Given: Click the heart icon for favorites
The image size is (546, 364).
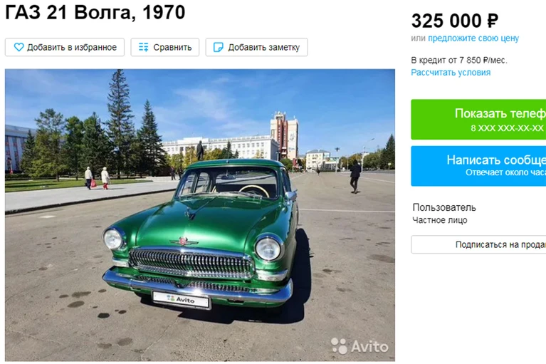Looking at the screenshot, I should 19,47.
